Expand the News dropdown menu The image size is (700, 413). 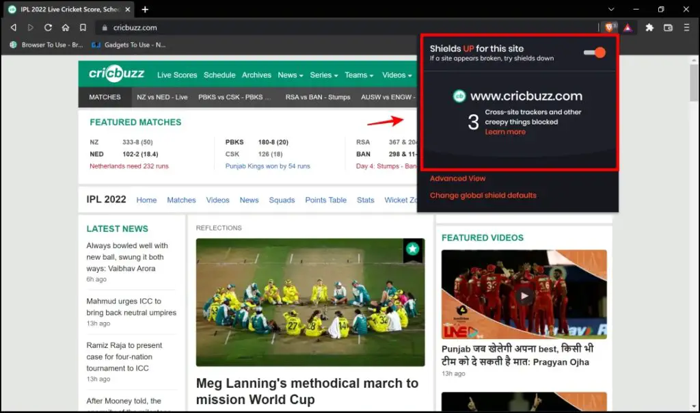pyautogui.click(x=290, y=75)
